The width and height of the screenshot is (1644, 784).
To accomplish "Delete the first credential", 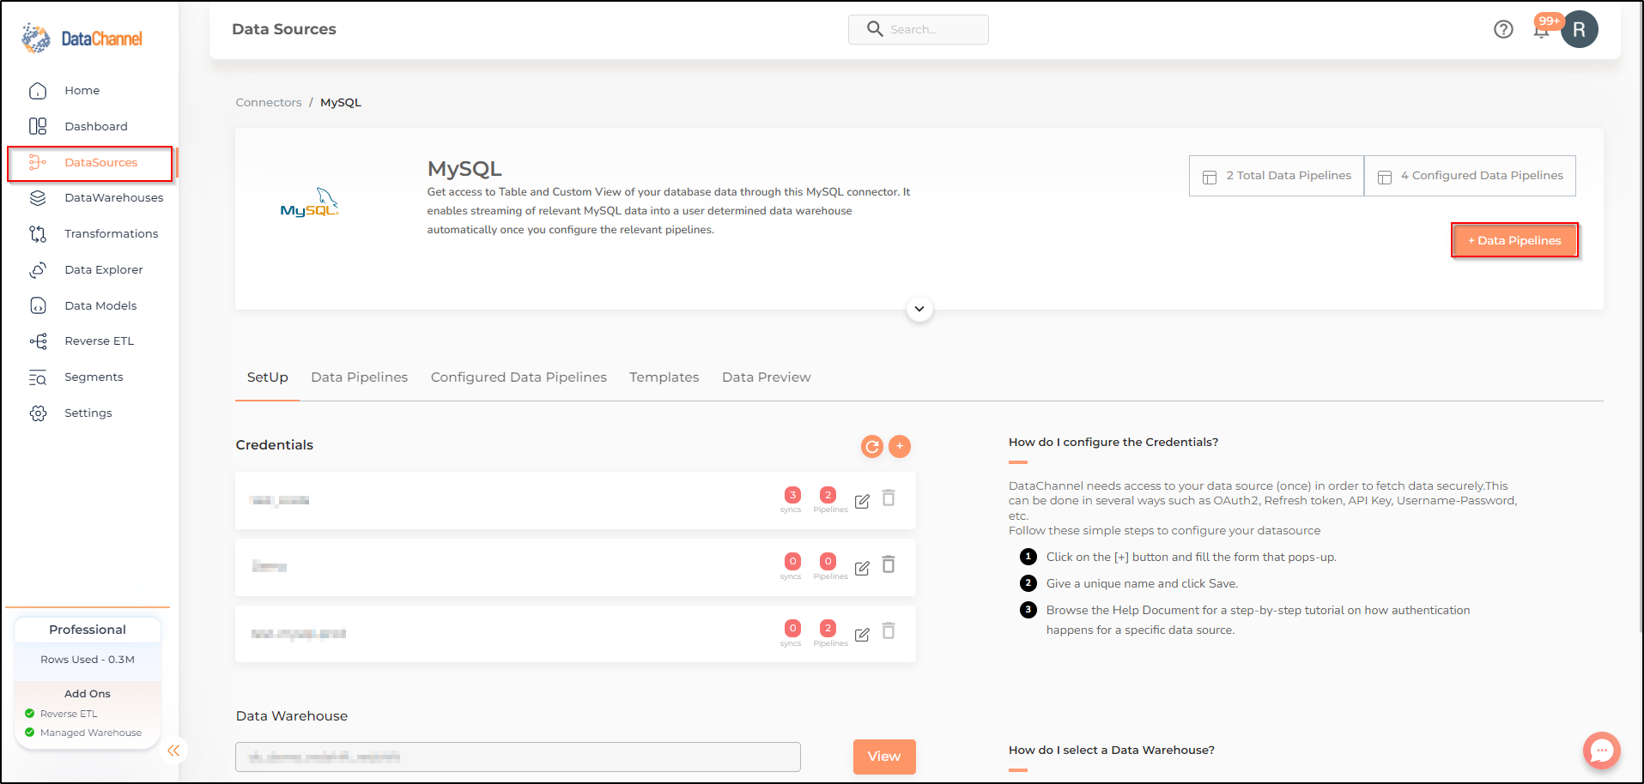I will click(889, 498).
